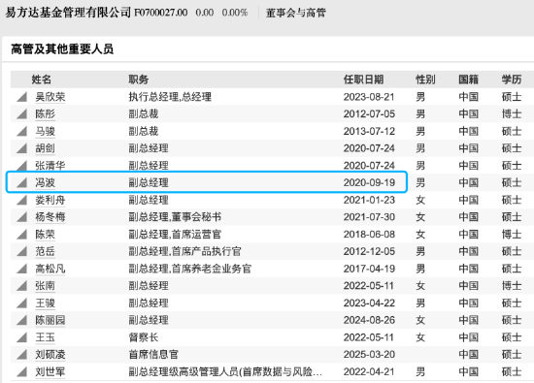Select 副总经理,首席产品执行官 cell
534x383 pixels.
(184, 251)
